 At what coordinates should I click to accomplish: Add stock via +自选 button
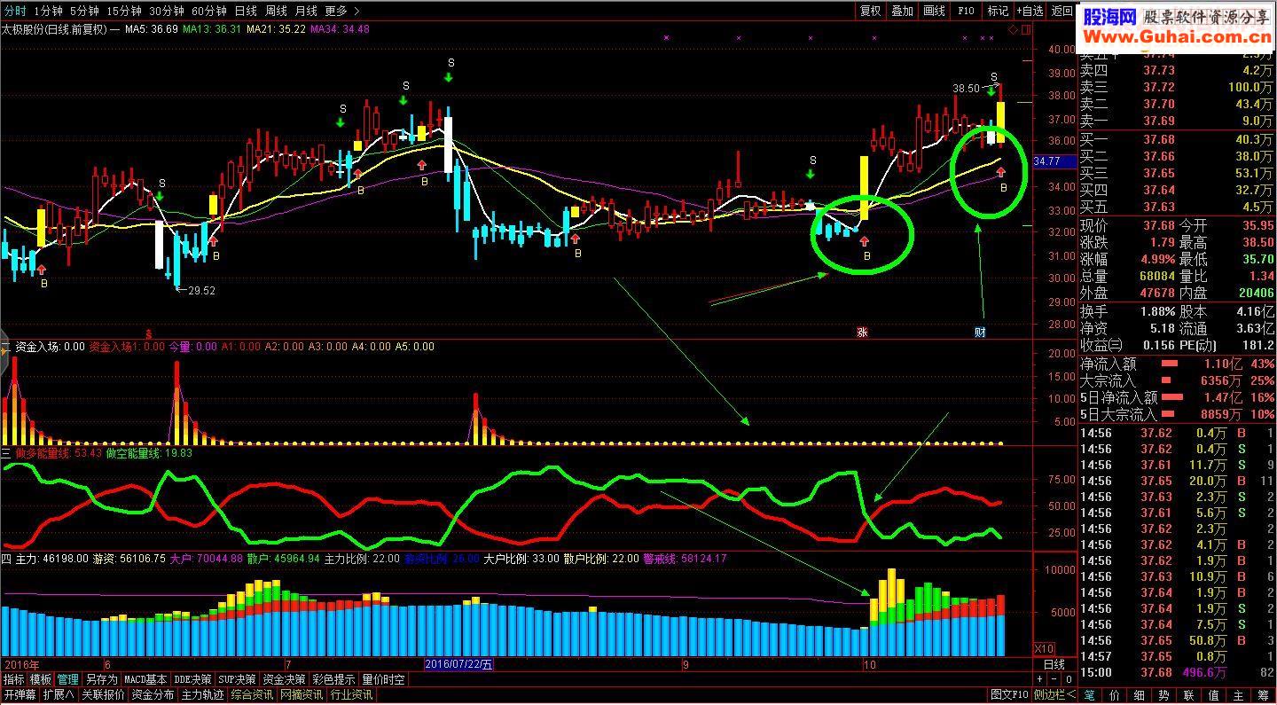(1030, 11)
